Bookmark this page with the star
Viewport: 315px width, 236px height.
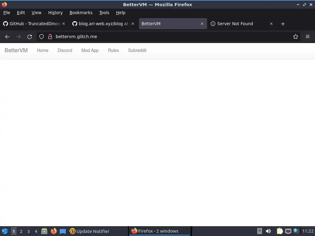pyautogui.click(x=296, y=37)
